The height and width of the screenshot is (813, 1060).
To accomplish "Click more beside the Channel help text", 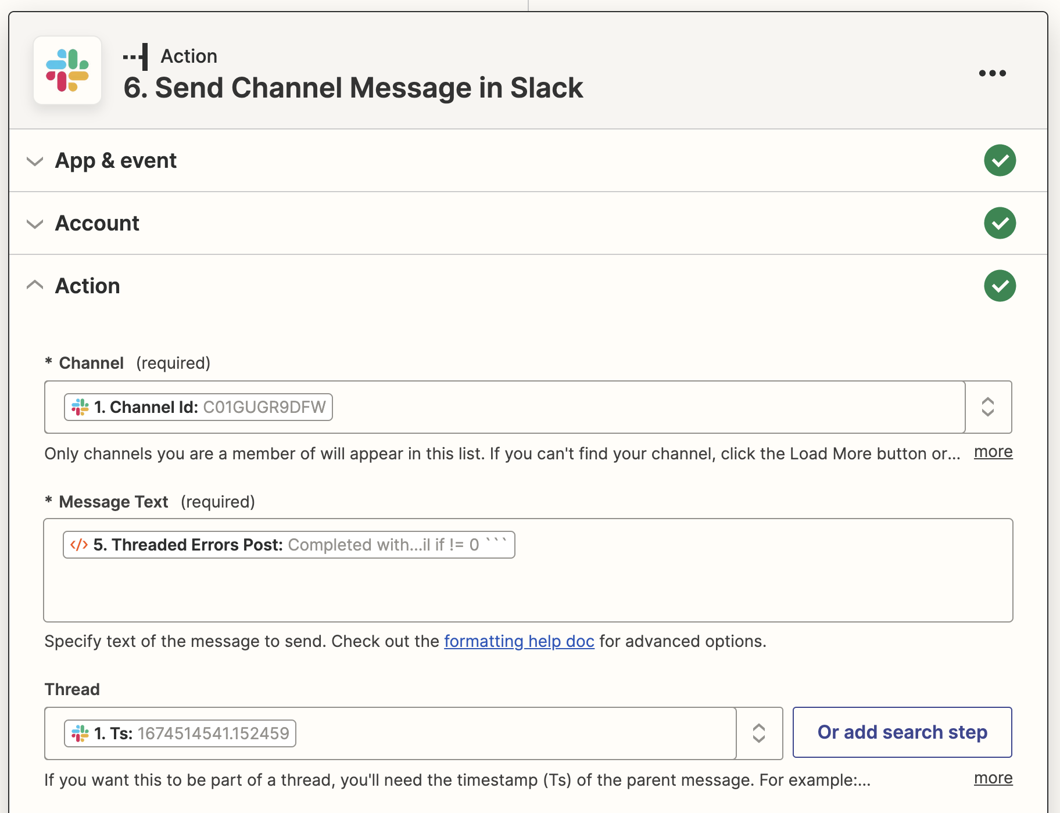I will (993, 452).
